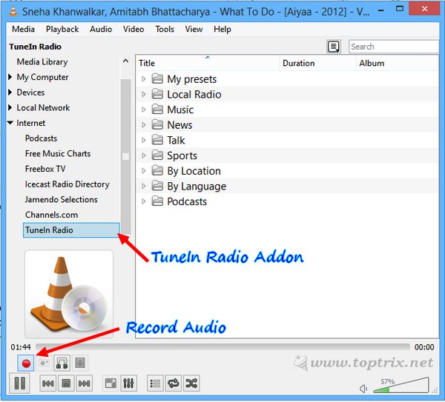Expand the News folder
The width and height of the screenshot is (445, 402).
pyautogui.click(x=144, y=125)
